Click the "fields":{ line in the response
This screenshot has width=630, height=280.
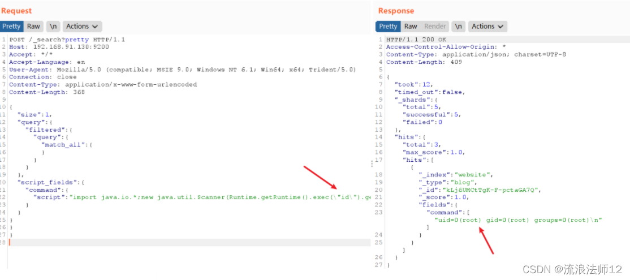click(x=441, y=205)
